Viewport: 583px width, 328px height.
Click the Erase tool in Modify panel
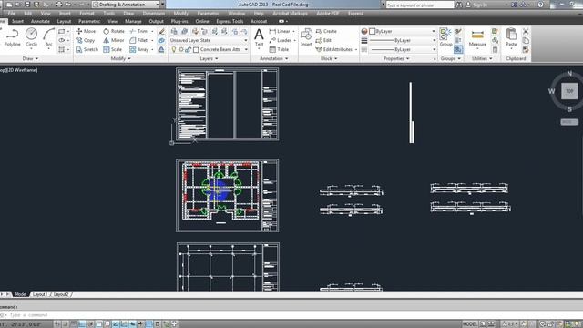pyautogui.click(x=161, y=31)
